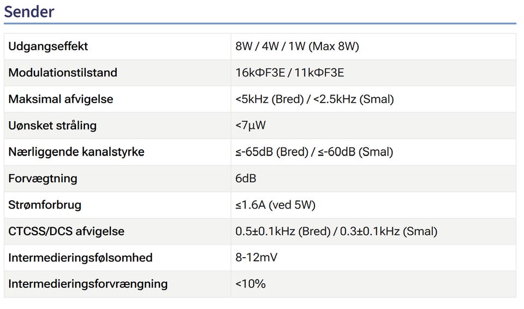Select the 0.5±0.1kHz (Bred) value cell

click(x=336, y=231)
